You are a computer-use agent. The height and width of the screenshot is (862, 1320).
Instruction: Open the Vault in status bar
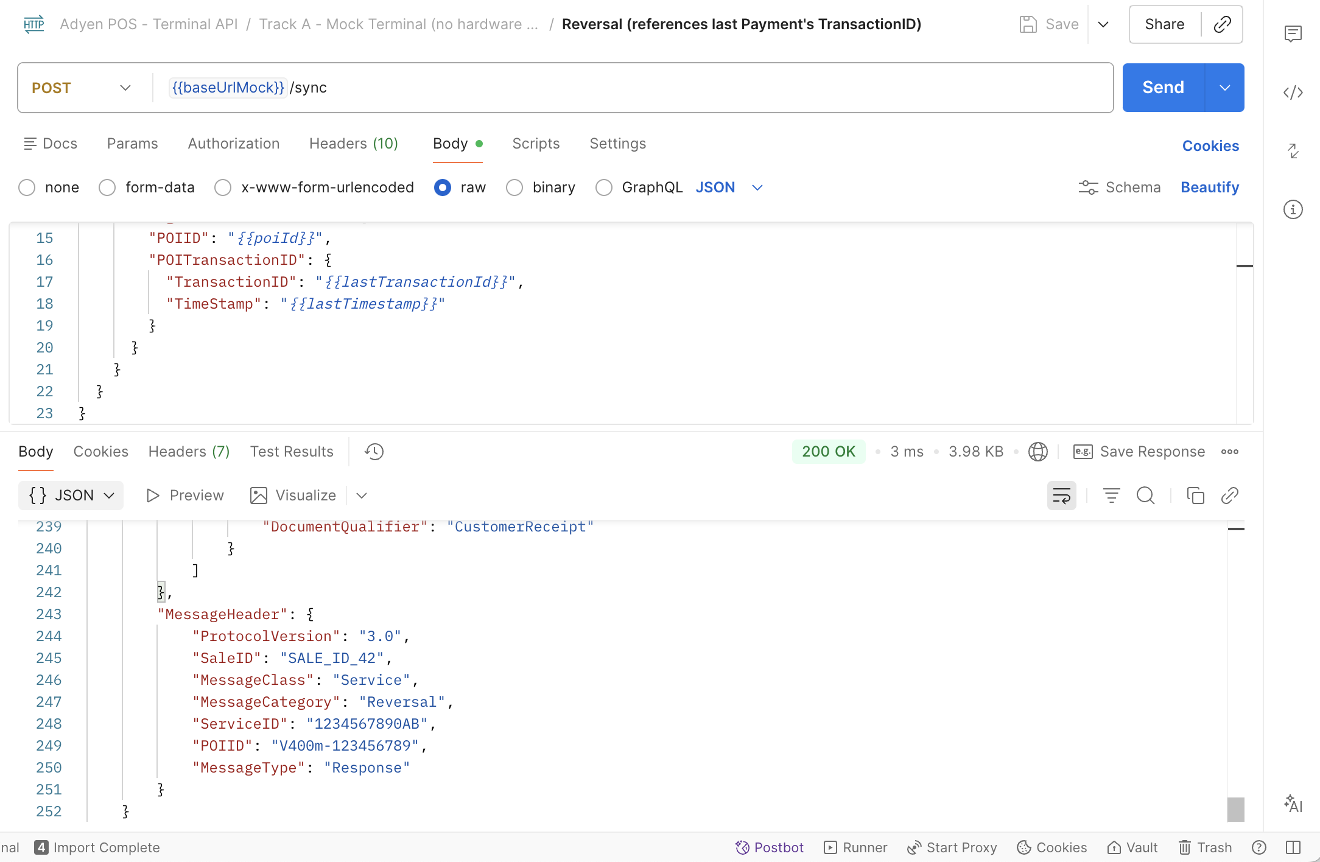(1132, 847)
